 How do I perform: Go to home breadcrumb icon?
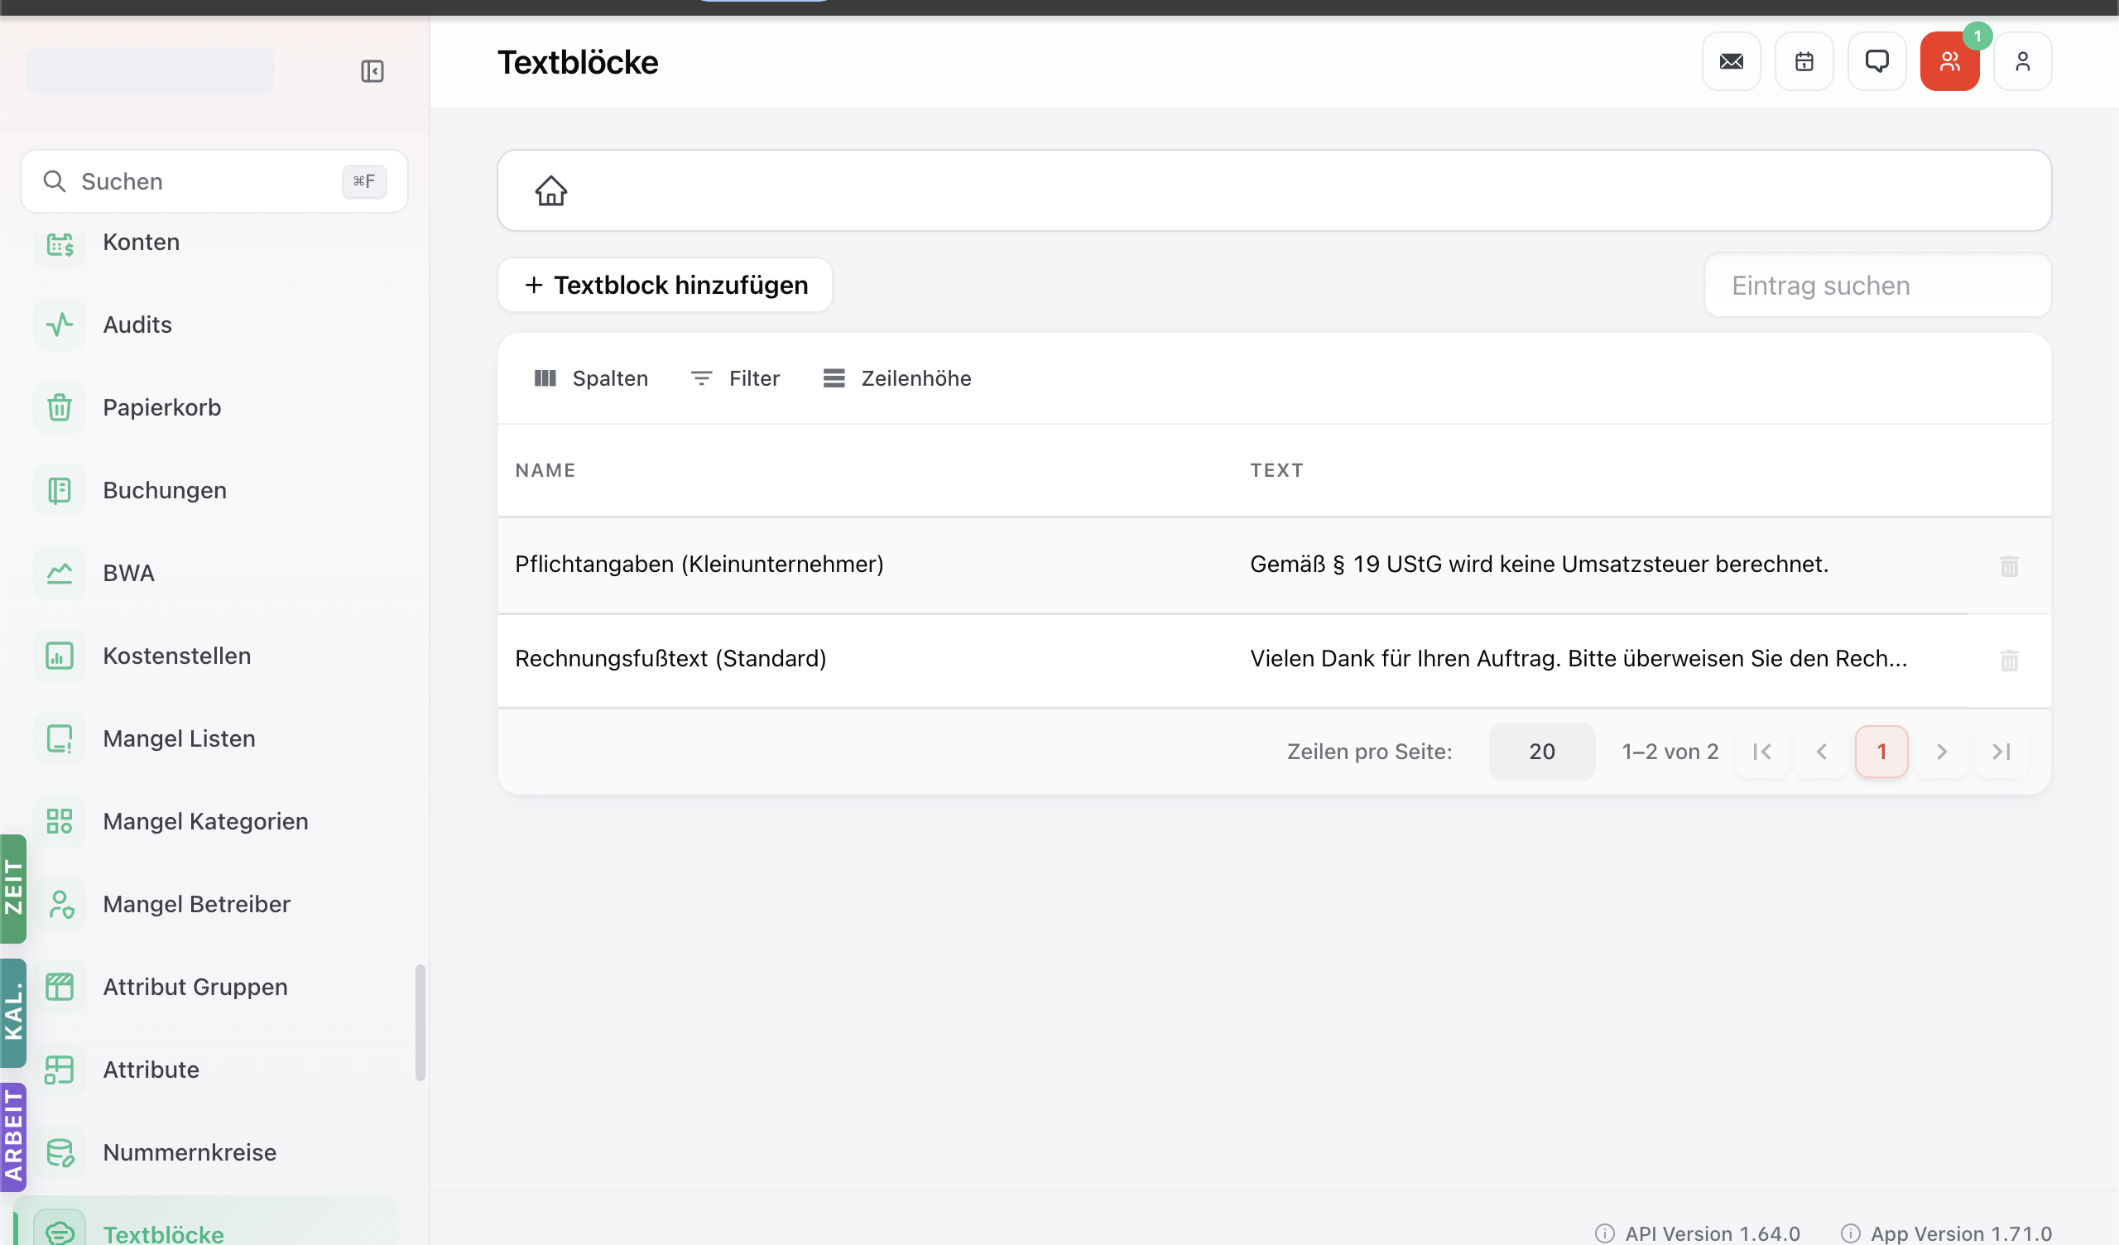click(550, 191)
